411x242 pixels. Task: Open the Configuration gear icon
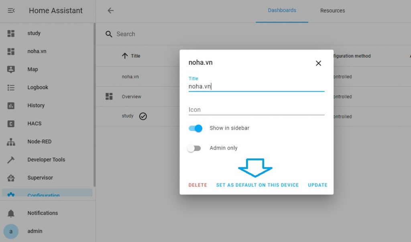coord(11,194)
